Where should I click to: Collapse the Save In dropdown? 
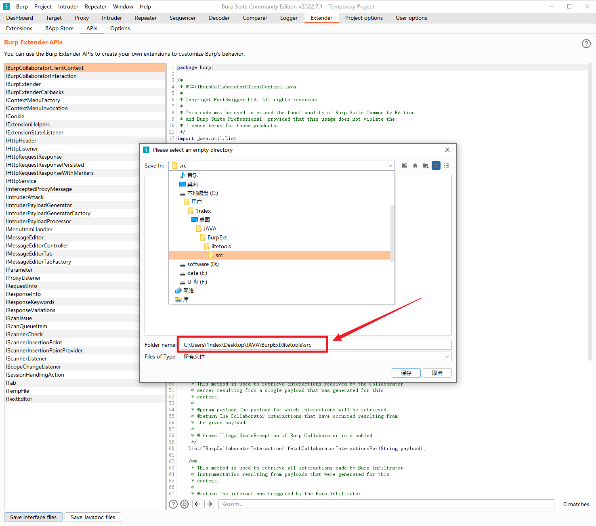click(x=390, y=166)
